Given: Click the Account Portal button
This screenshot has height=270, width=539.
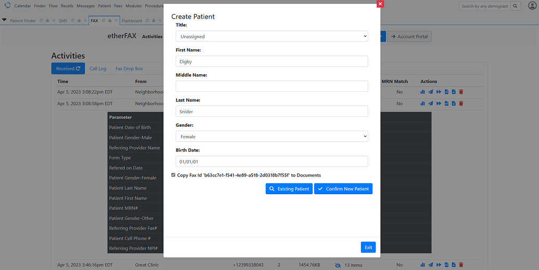Looking at the screenshot, I should point(409,36).
